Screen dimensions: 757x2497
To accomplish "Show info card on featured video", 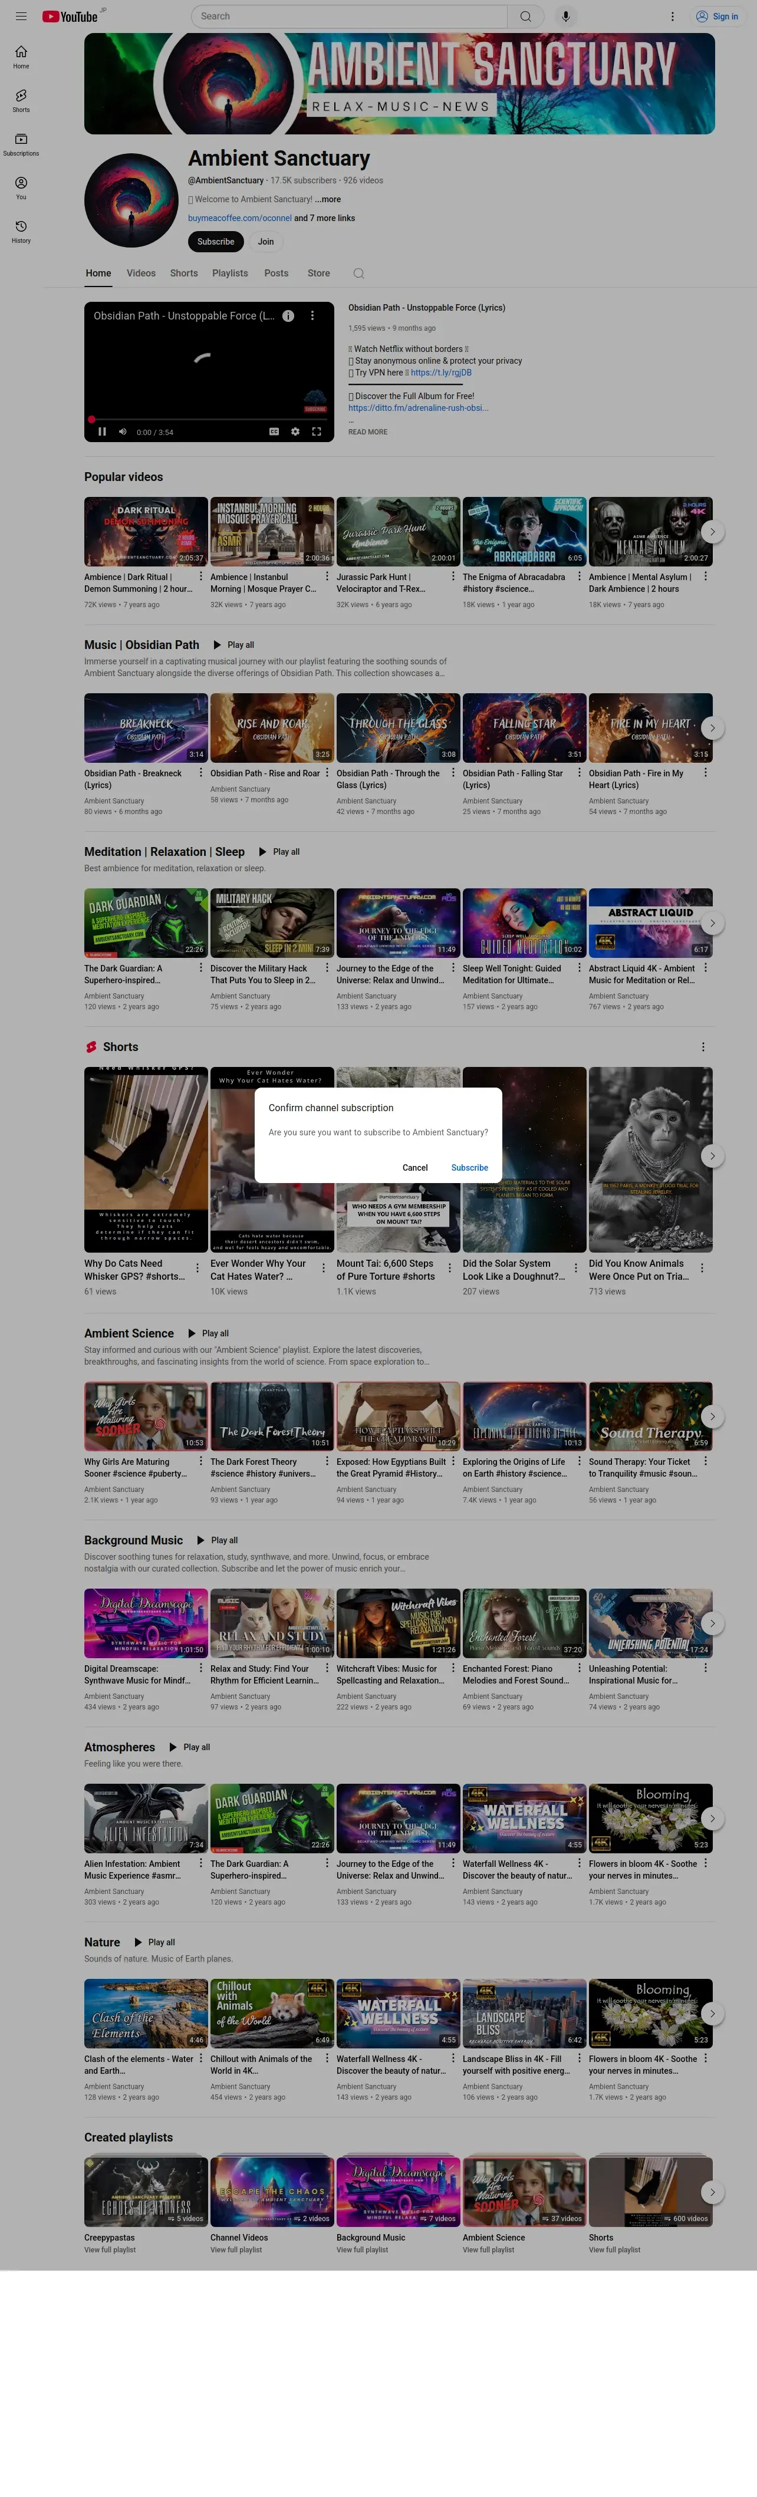I will [x=288, y=316].
